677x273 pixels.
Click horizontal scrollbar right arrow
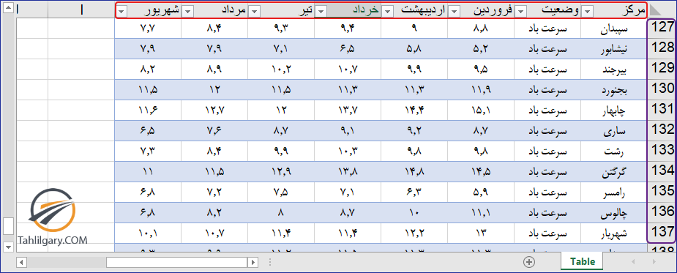point(253,262)
